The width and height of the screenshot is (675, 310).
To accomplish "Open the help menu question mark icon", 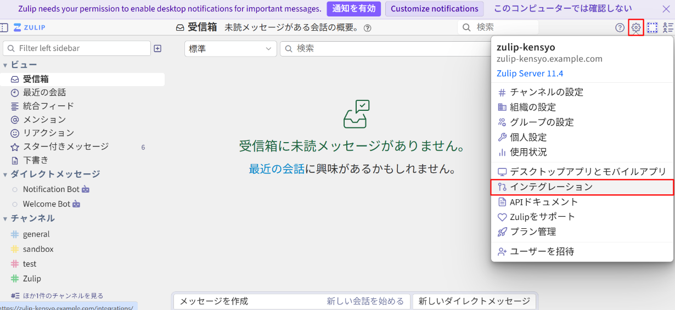I will pos(620,27).
